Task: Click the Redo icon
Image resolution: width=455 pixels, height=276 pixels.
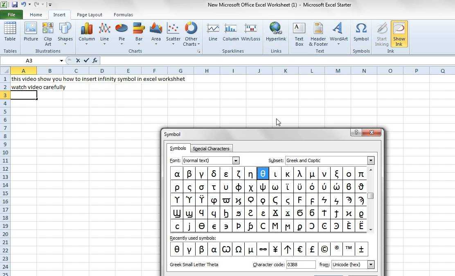Action: coord(36,4)
